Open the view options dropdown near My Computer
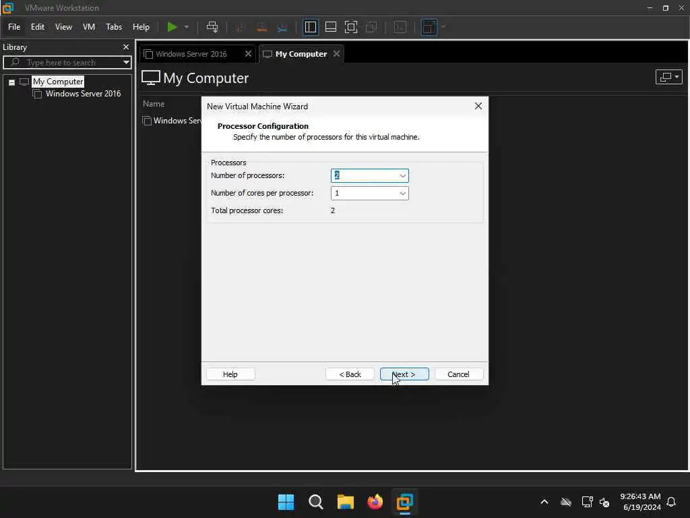The width and height of the screenshot is (690, 518). pos(669,77)
